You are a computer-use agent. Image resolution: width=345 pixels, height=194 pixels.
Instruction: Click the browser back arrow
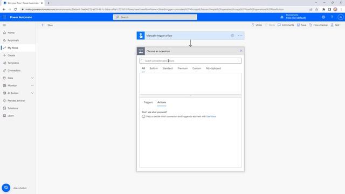[4, 10]
